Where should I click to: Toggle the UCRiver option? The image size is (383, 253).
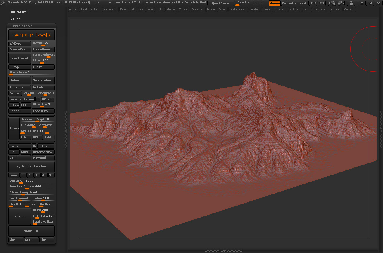[46, 146]
